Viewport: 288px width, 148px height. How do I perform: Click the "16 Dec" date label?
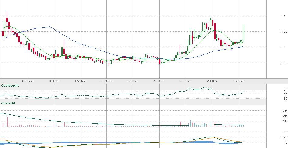[x=80, y=81]
